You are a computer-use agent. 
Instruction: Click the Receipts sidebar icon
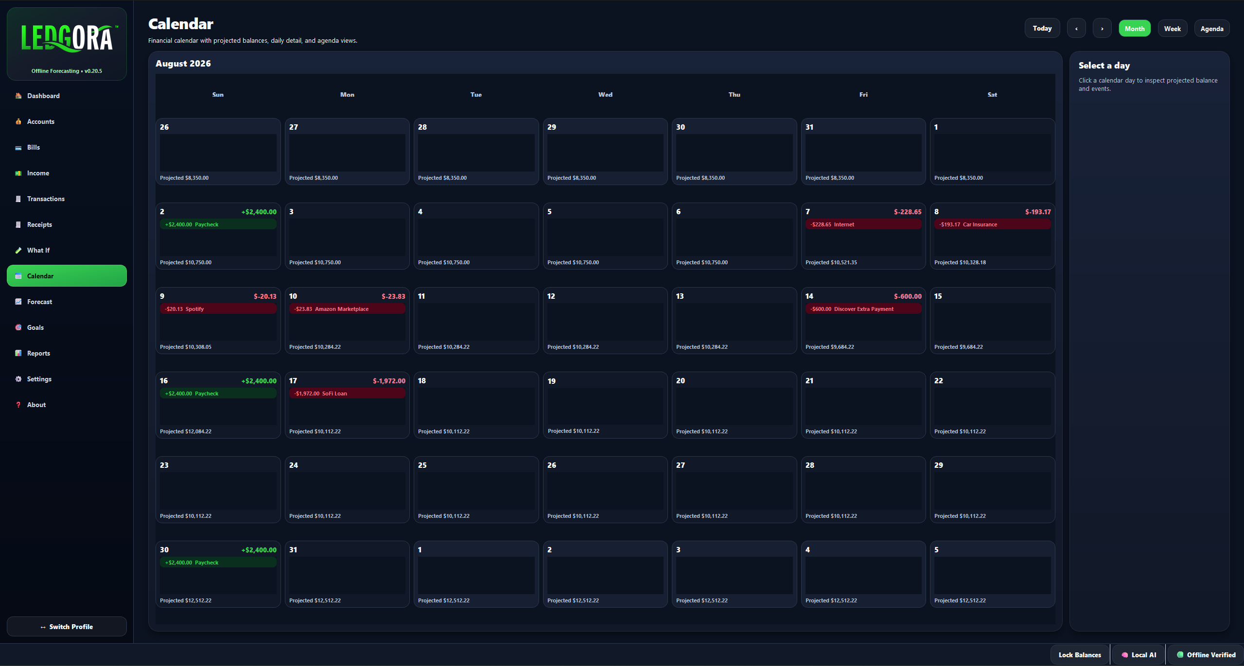click(18, 224)
